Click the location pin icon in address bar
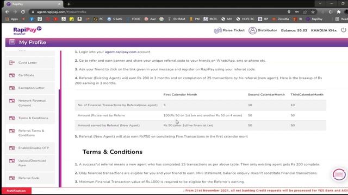 coord(289,12)
